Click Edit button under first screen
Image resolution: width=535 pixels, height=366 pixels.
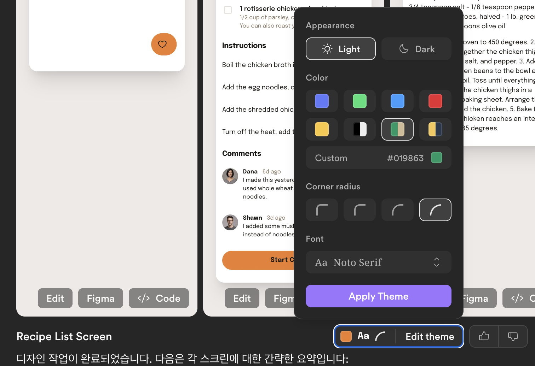click(55, 298)
